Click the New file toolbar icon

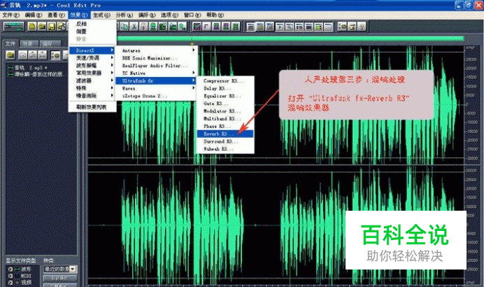point(32,27)
